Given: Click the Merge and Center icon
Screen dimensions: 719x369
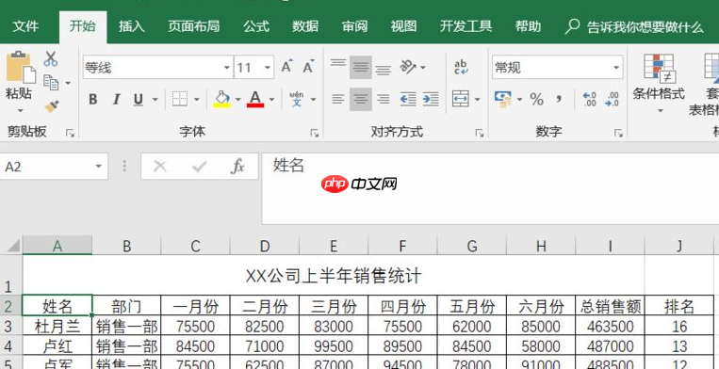Looking at the screenshot, I should tap(461, 99).
